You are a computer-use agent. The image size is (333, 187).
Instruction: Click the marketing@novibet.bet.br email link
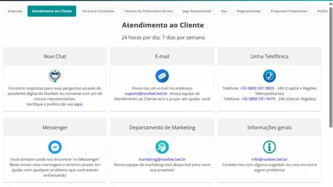(x=162, y=159)
